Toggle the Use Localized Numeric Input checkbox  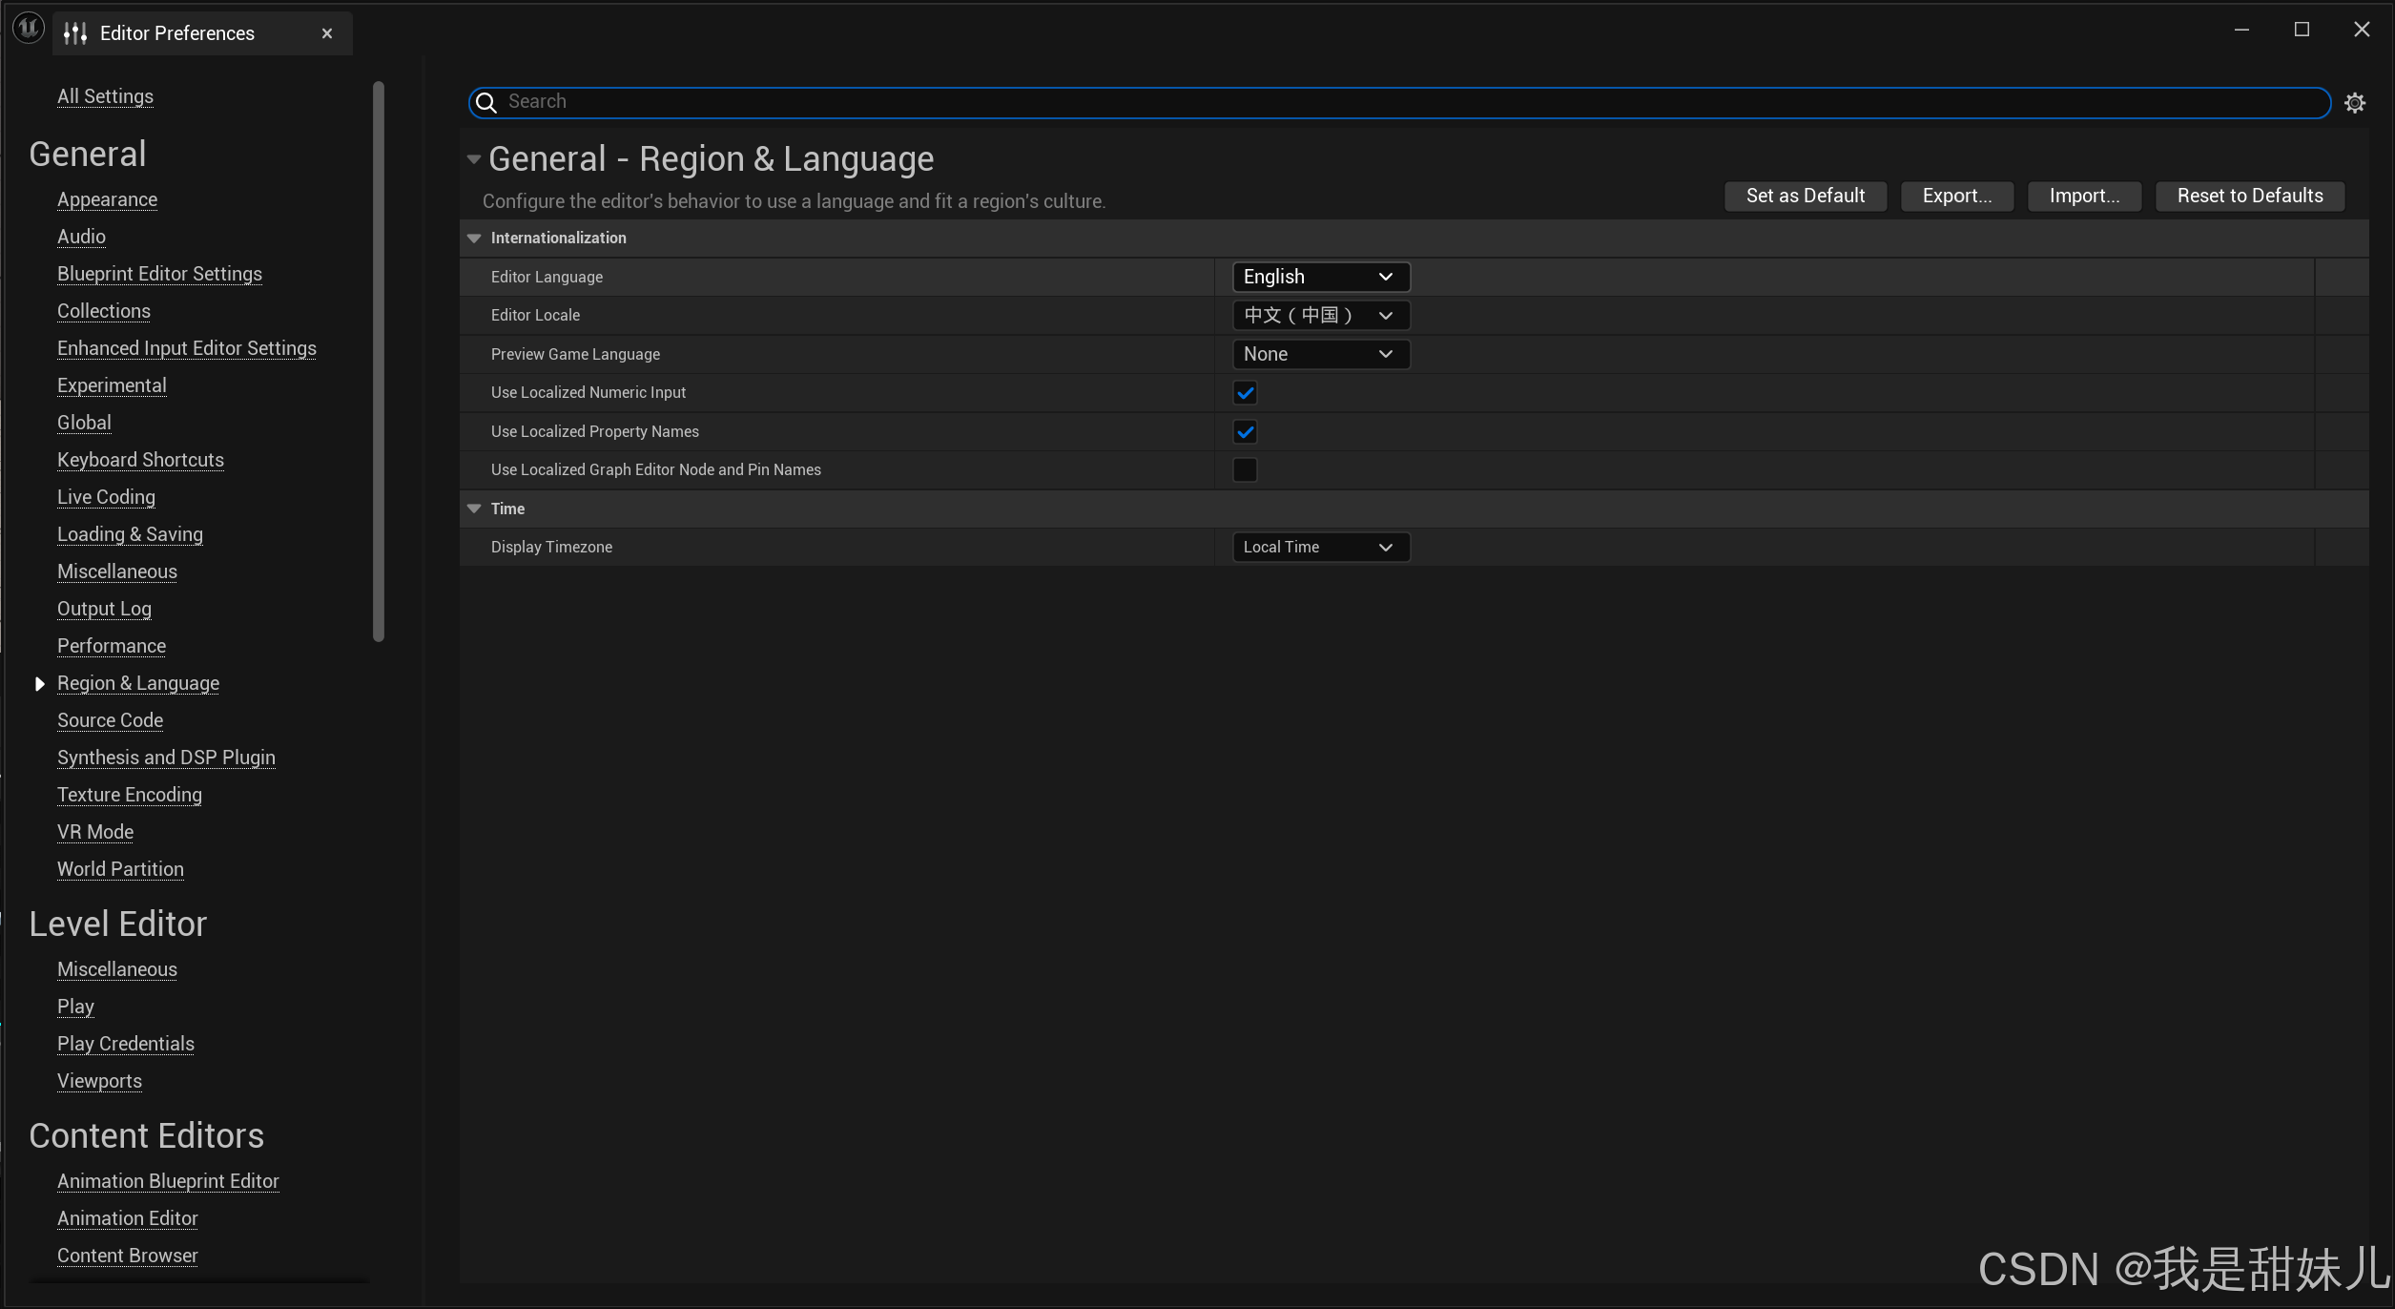tap(1245, 392)
